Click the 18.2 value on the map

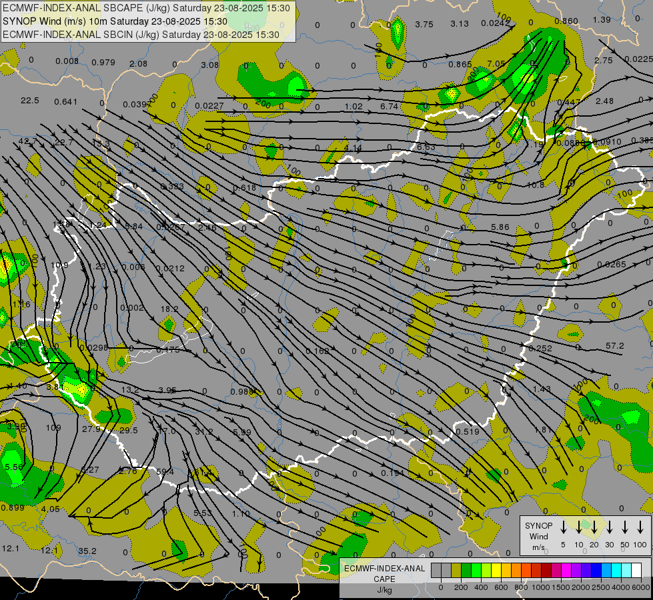pyautogui.click(x=169, y=309)
